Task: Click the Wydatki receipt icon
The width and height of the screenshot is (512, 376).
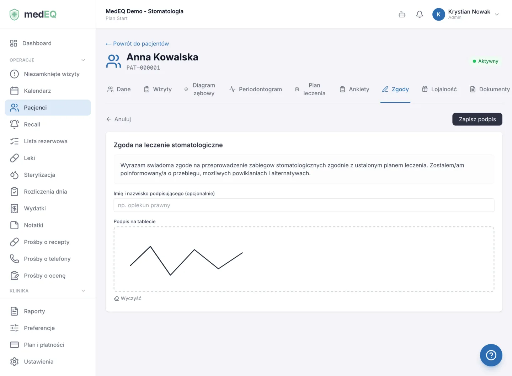Action: coord(14,208)
